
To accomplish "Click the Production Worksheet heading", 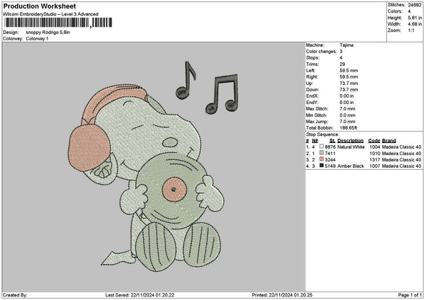I will tap(40, 6).
